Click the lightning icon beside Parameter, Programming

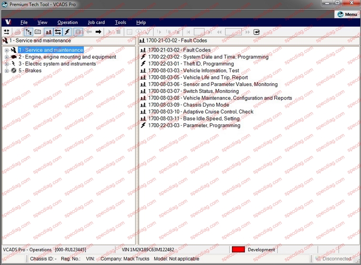pyautogui.click(x=143, y=126)
